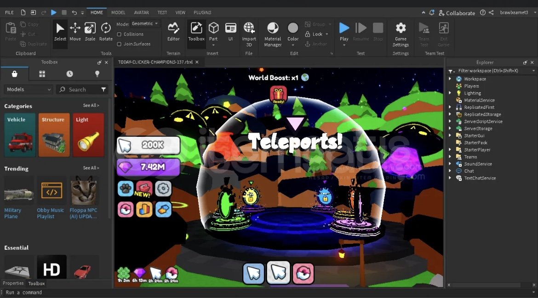Switch to Toolbox Inventory grid tab
Viewport: 538px width, 298px height.
pos(42,74)
